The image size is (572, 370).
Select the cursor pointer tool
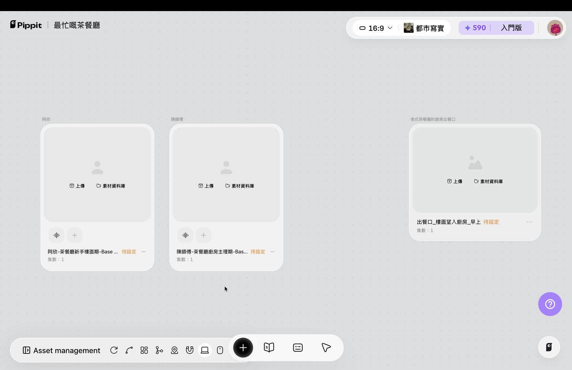(x=326, y=347)
